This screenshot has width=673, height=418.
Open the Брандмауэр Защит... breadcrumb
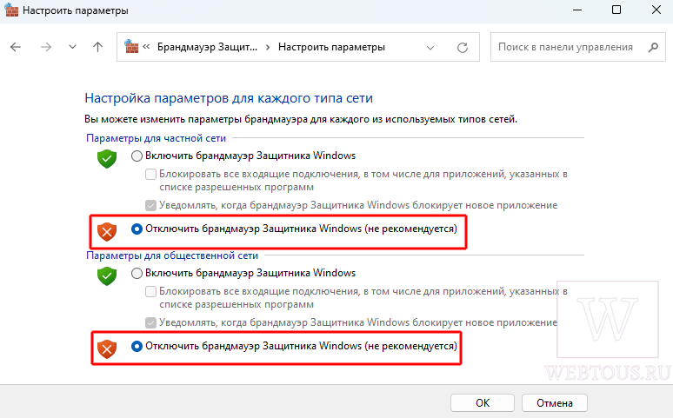coord(207,47)
